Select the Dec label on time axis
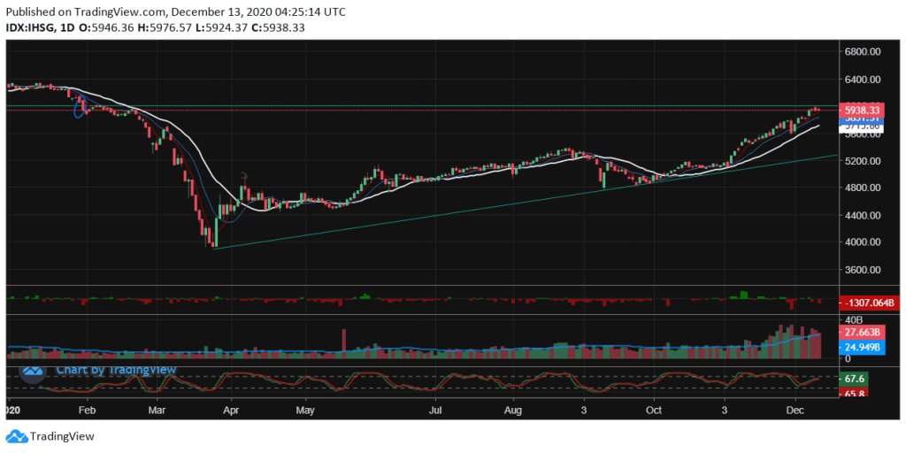906x453 pixels. (794, 411)
